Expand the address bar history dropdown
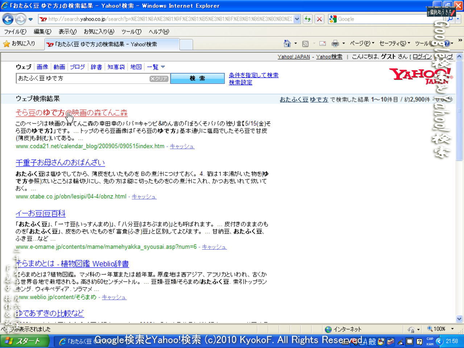Image resolution: width=464 pixels, height=348 pixels. click(297, 19)
